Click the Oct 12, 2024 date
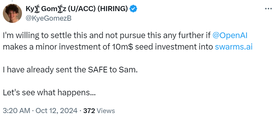This screenshot has width=278, height=121. coord(57,111)
